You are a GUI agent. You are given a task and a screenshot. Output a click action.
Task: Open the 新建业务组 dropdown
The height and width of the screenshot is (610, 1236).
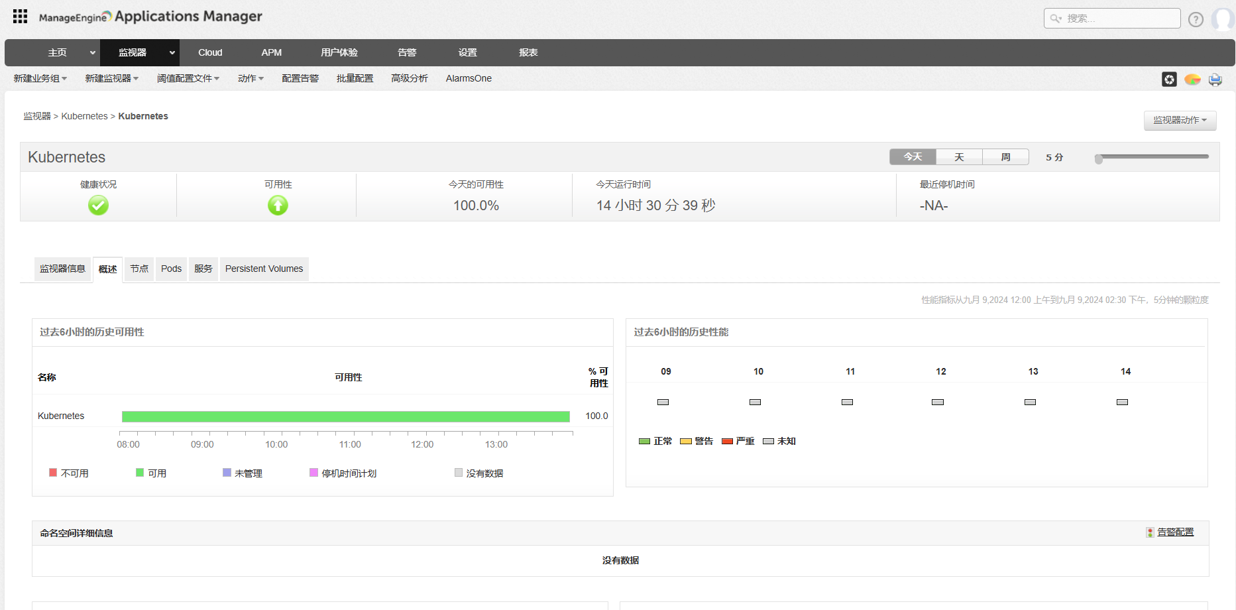tap(40, 78)
